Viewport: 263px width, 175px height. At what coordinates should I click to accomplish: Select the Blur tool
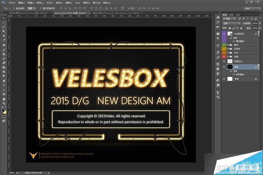pyautogui.click(x=4, y=72)
